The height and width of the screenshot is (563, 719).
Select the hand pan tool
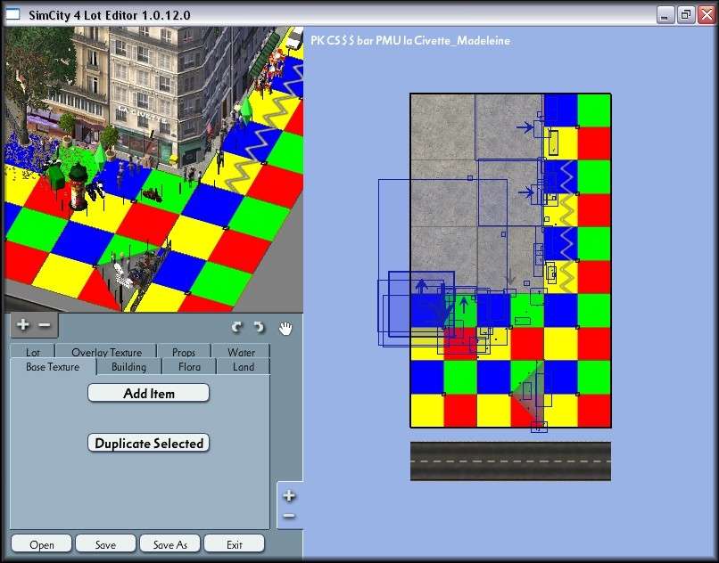click(285, 328)
